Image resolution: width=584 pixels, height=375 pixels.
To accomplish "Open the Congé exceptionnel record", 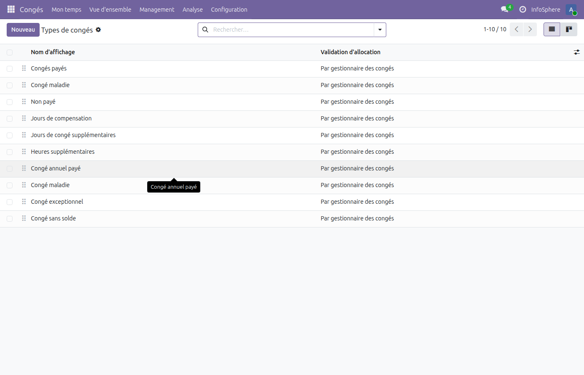I will coord(57,202).
